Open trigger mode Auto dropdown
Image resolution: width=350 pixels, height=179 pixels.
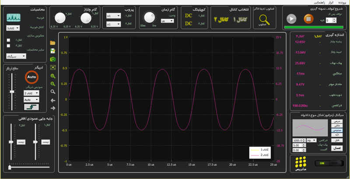point(31,100)
